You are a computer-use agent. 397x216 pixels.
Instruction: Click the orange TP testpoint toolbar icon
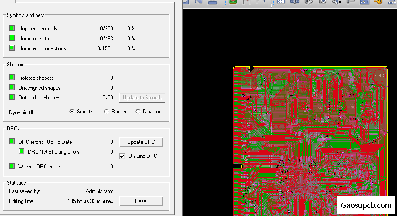coord(378,1)
